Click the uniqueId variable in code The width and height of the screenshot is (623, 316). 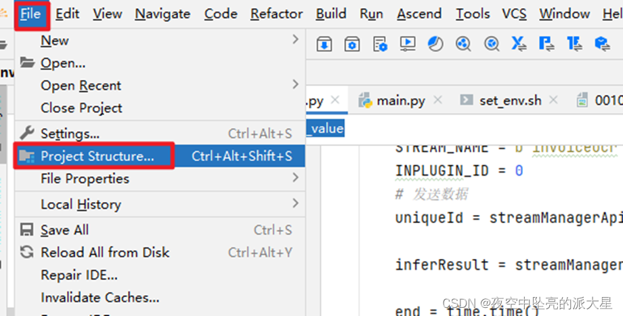pyautogui.click(x=429, y=218)
